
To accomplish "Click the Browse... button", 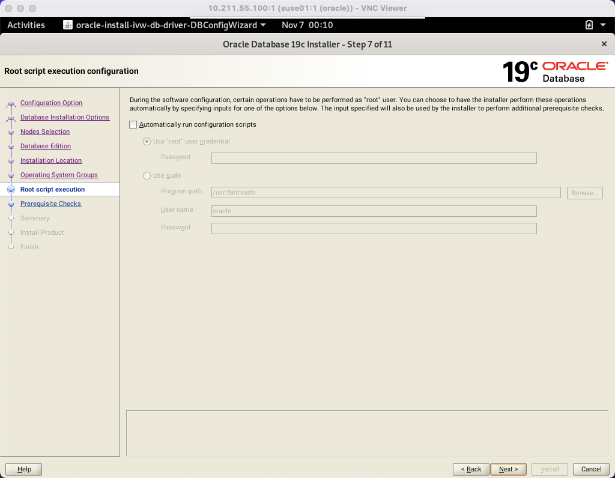I will pyautogui.click(x=584, y=193).
